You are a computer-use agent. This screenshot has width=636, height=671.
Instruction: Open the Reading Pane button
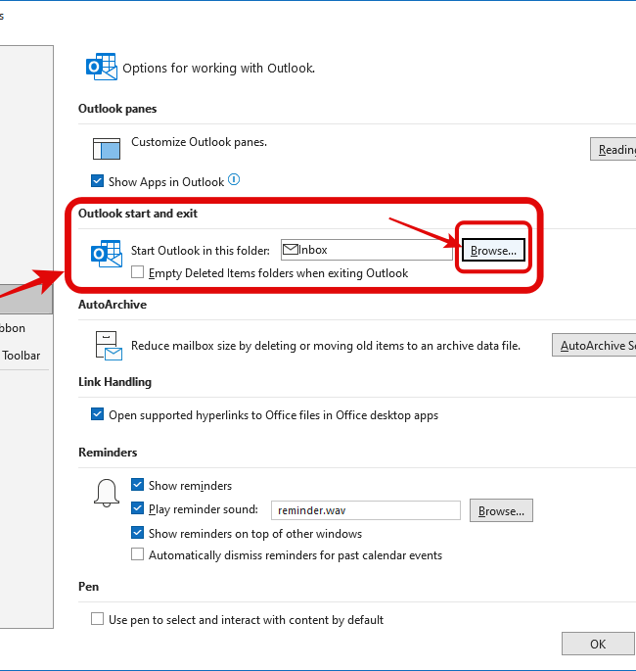click(x=613, y=149)
